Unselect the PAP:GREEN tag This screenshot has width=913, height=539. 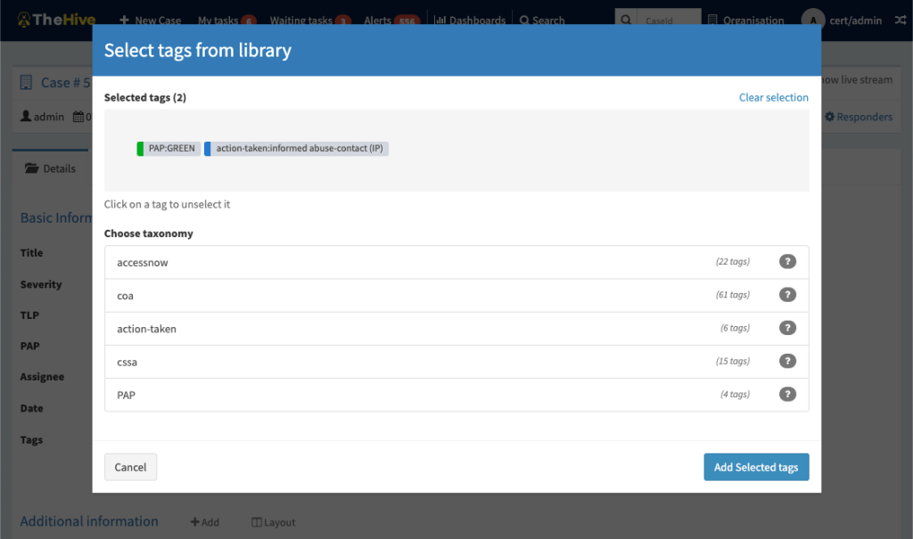click(x=169, y=149)
